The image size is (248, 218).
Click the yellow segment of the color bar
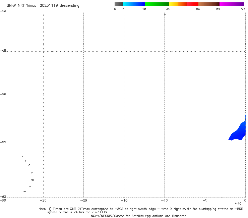click(174, 4)
